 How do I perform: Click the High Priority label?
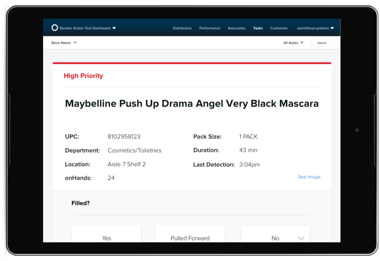tap(83, 76)
